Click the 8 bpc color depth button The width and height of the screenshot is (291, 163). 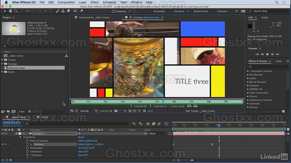tap(22, 111)
